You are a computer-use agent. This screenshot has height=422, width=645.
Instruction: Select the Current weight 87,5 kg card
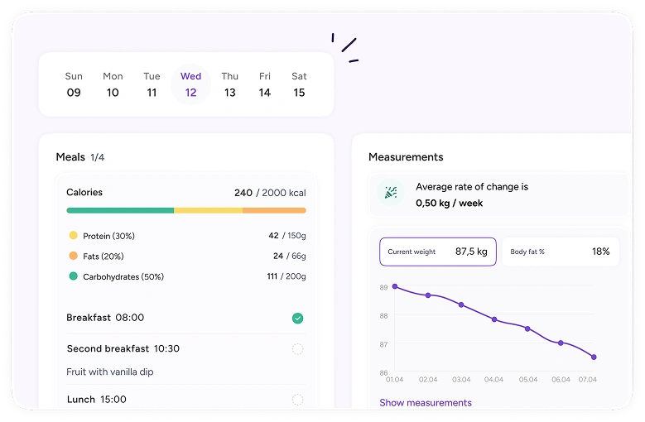coord(438,252)
